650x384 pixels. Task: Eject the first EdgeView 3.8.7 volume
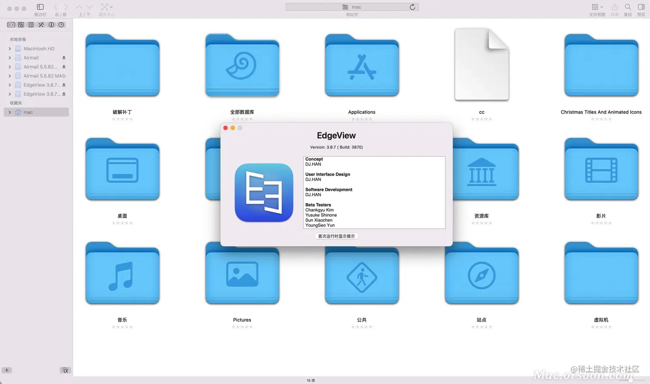pyautogui.click(x=64, y=85)
